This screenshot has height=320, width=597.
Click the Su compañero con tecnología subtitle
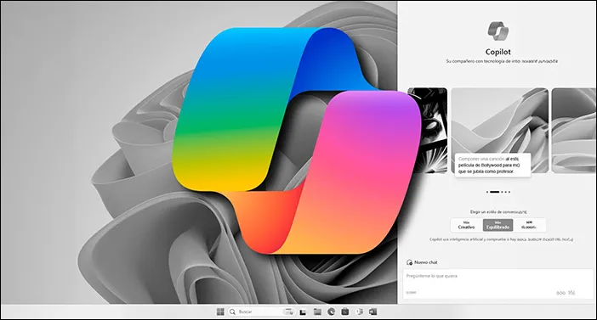coord(502,61)
